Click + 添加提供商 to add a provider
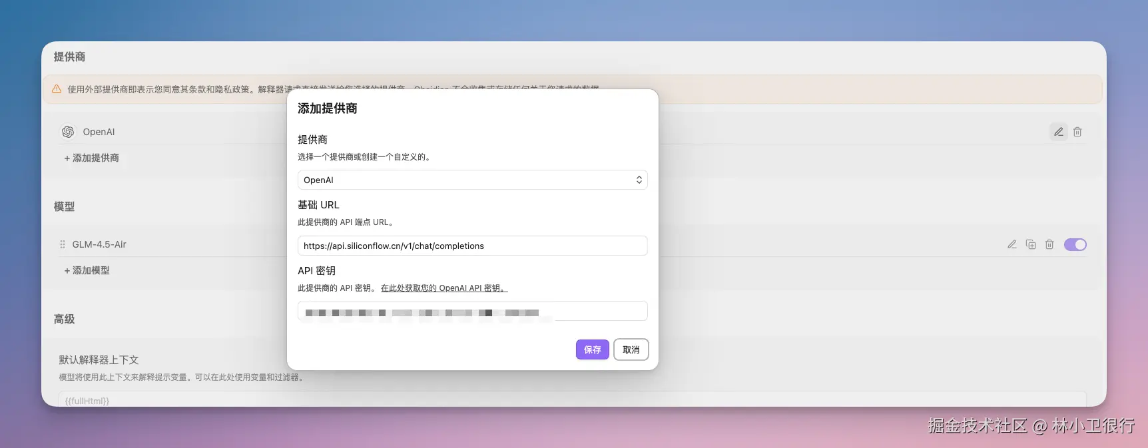Viewport: 1148px width, 448px height. [x=91, y=158]
